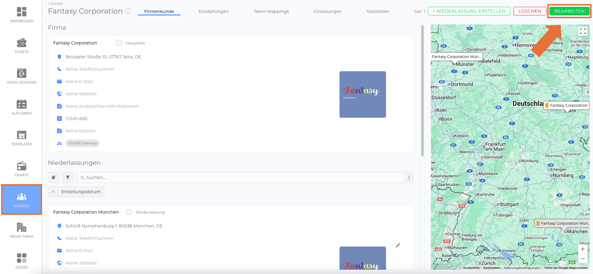The width and height of the screenshot is (593, 274).
Task: Open the Video Sessions page
Action: (x=22, y=76)
